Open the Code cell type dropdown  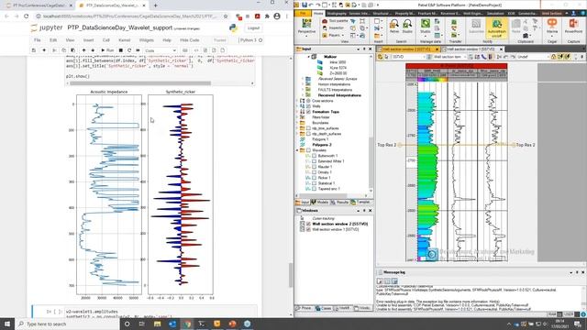[x=161, y=50]
